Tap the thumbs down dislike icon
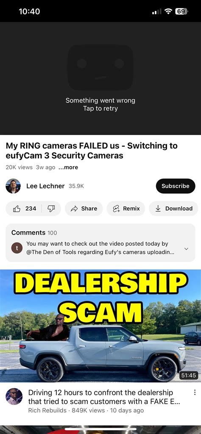The height and width of the screenshot is (434, 201). (x=51, y=209)
